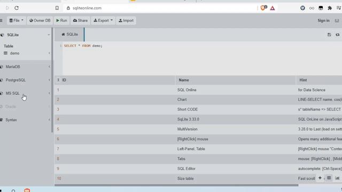The image size is (342, 192).
Task: Click the Import button
Action: pyautogui.click(x=126, y=20)
